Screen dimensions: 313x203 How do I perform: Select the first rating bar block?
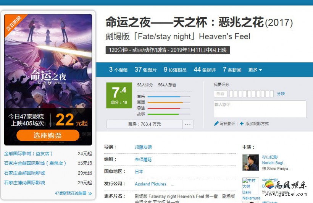coord(231,94)
